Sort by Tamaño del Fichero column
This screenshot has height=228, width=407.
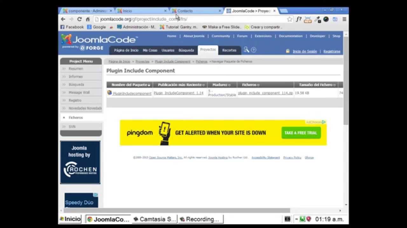coord(316,85)
